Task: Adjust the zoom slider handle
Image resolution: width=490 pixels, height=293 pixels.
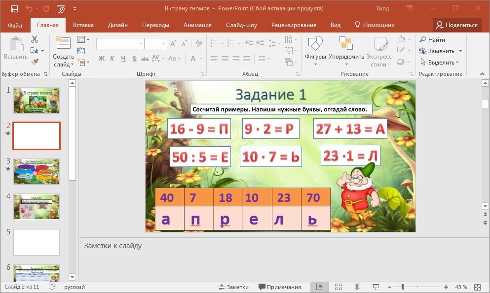Action: pos(403,287)
